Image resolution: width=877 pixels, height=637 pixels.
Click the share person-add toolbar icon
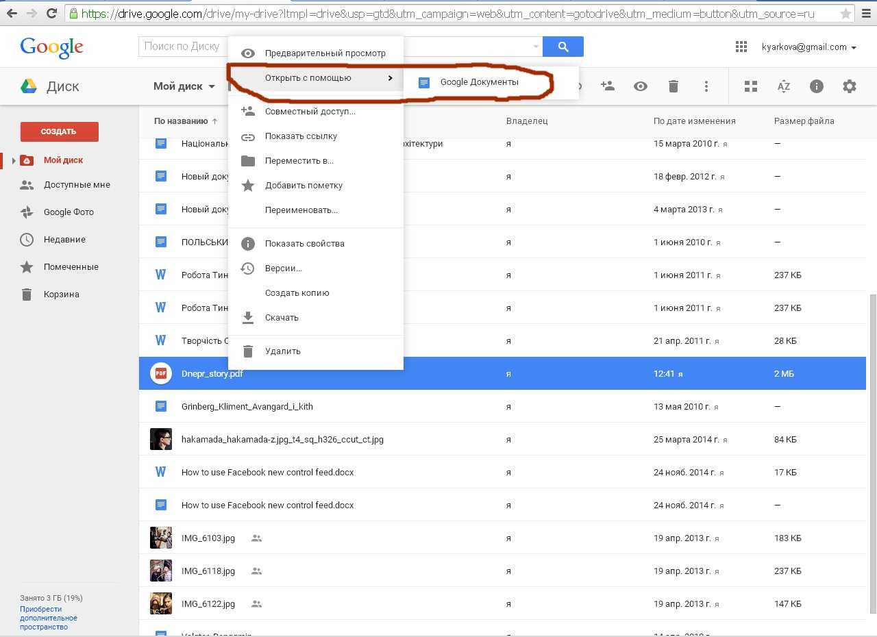(x=607, y=86)
